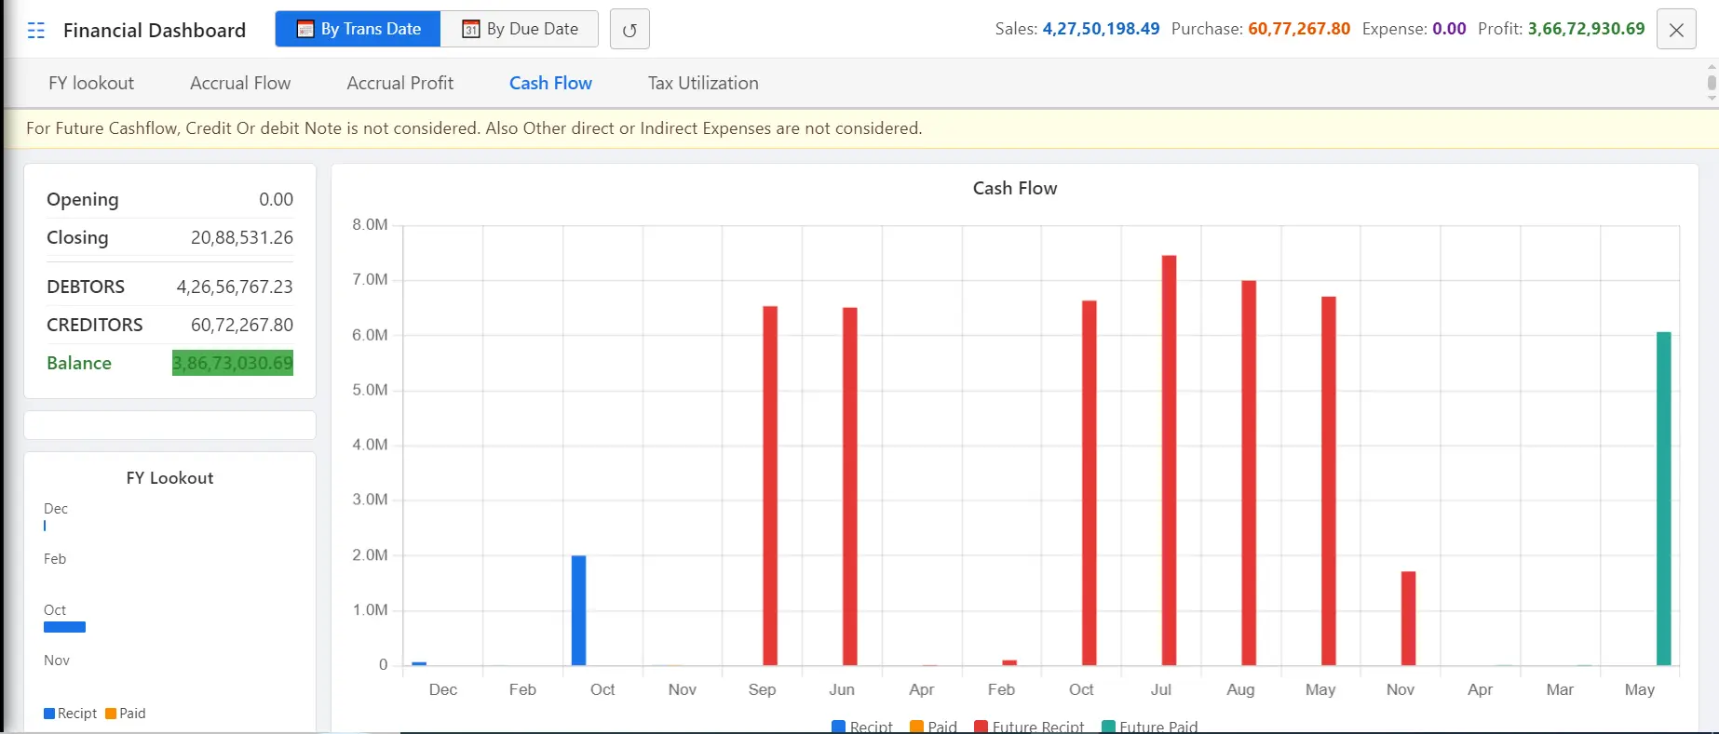Click the vertical scrollbar on the tab bar
1719x734 pixels.
click(x=1712, y=83)
